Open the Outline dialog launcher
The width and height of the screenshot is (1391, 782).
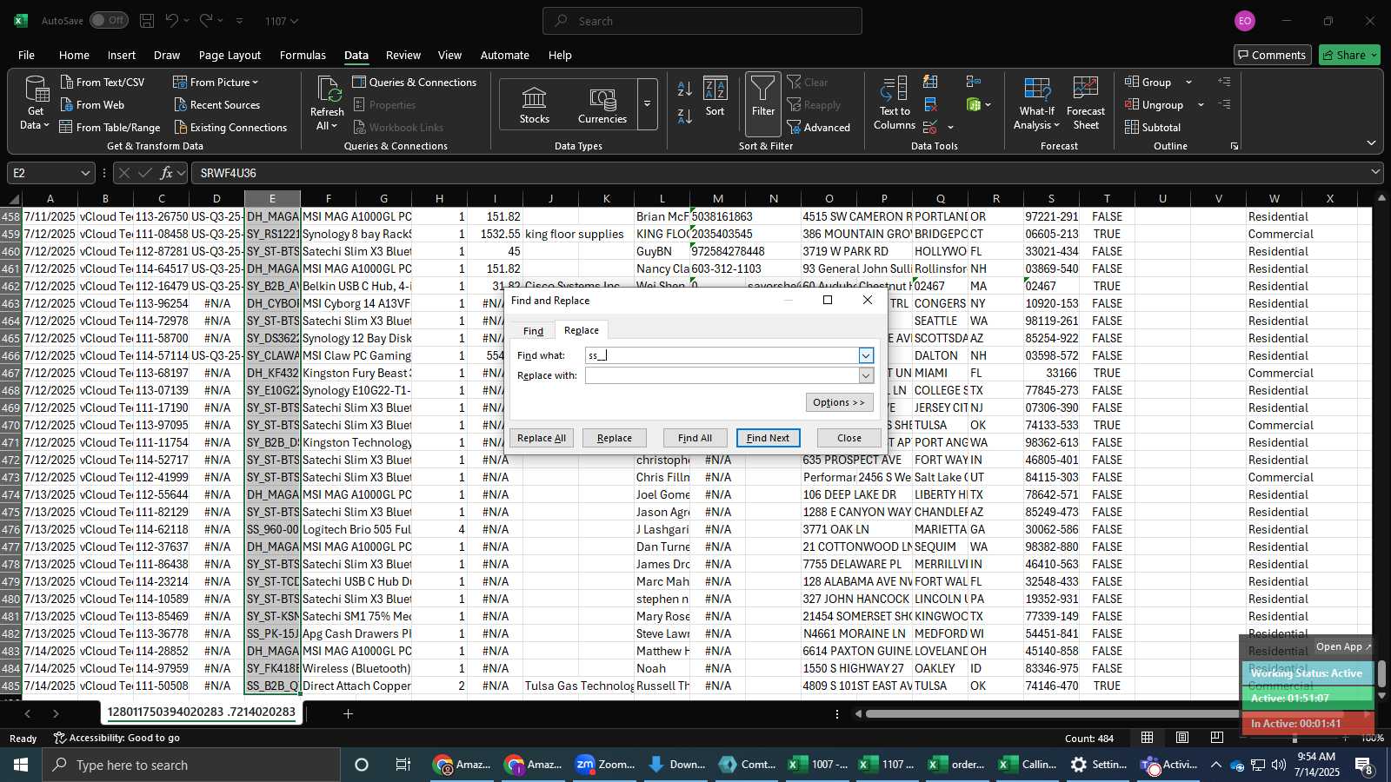coord(1235,146)
